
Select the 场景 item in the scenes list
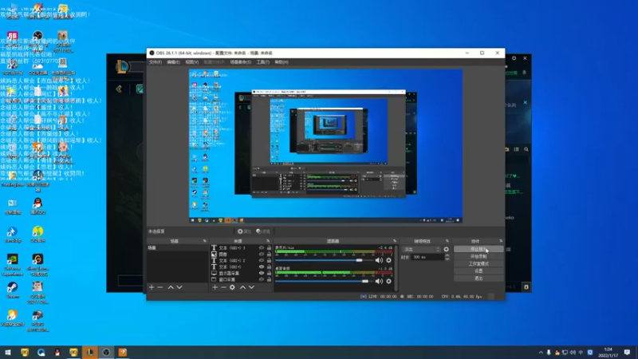[x=177, y=248]
